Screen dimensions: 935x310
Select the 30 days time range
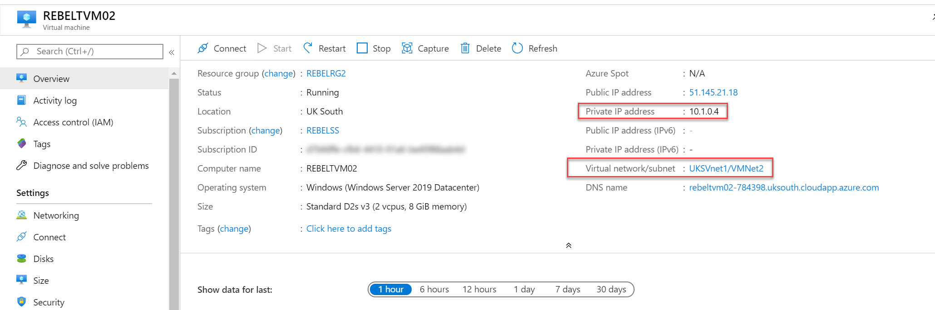[611, 289]
